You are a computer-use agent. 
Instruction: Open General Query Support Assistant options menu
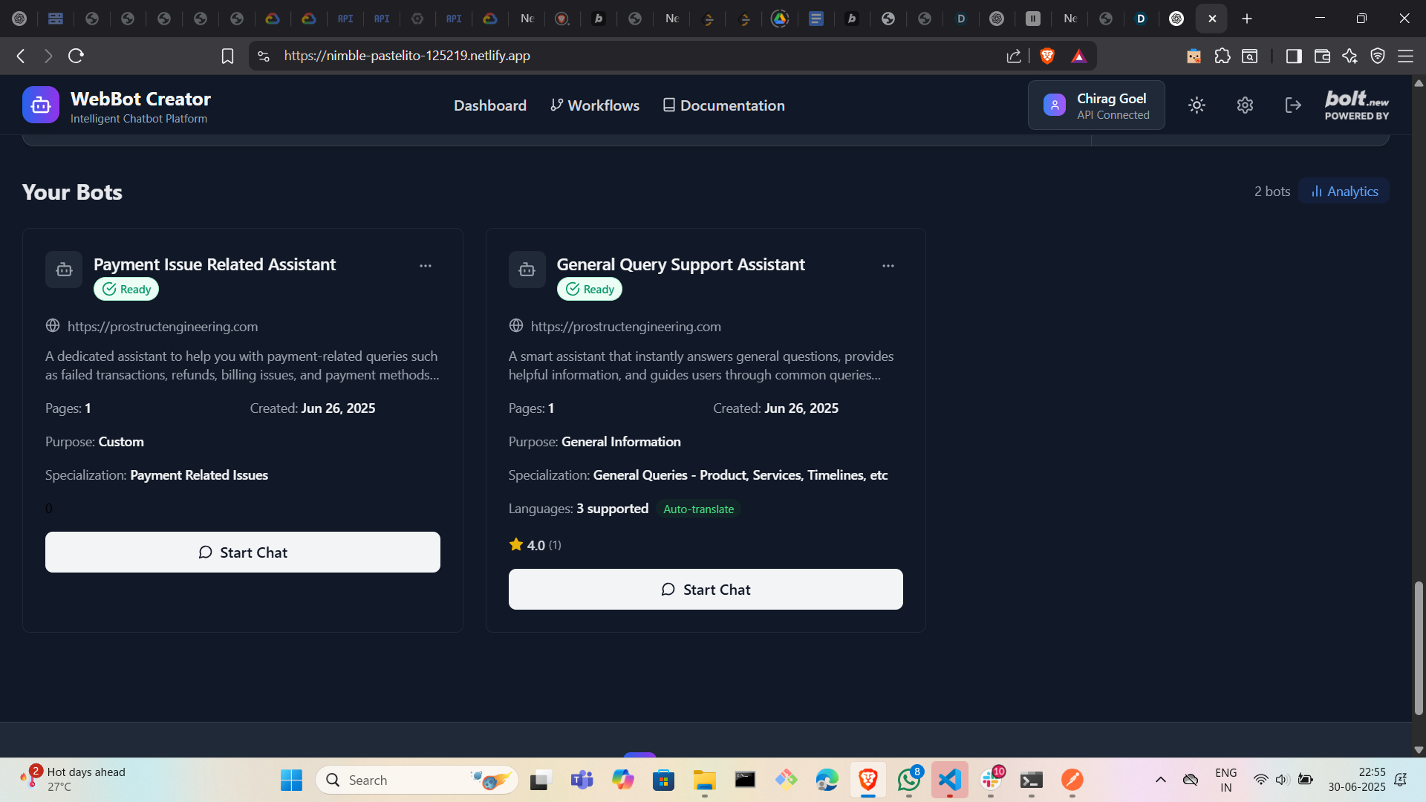click(x=888, y=265)
